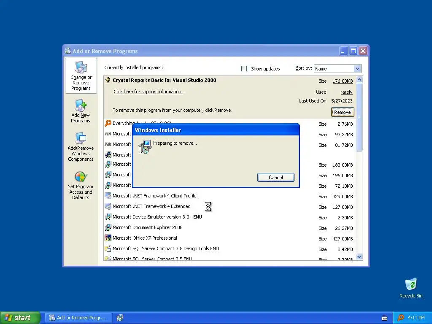Click Microsoft Device Emulator icon
The width and height of the screenshot is (432, 324).
click(x=108, y=217)
